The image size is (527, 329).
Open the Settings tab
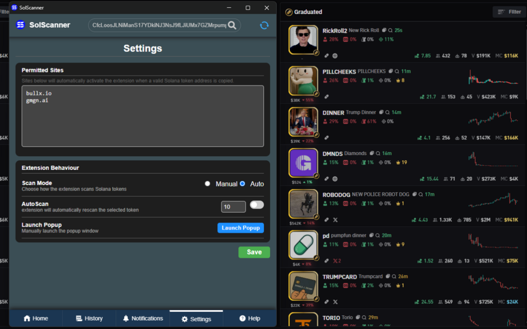click(196, 319)
